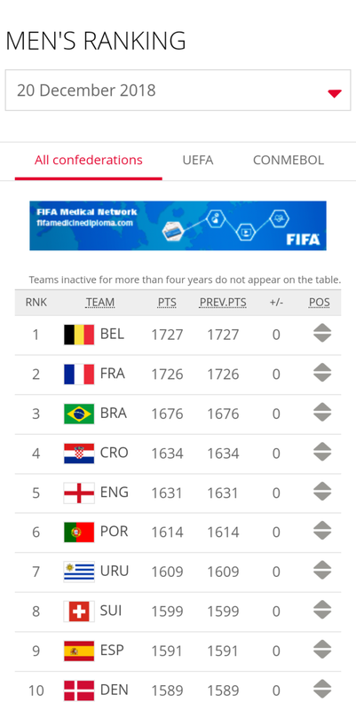Image resolution: width=356 pixels, height=710 pixels.
Task: Click the Belgium flag icon
Action: (79, 335)
